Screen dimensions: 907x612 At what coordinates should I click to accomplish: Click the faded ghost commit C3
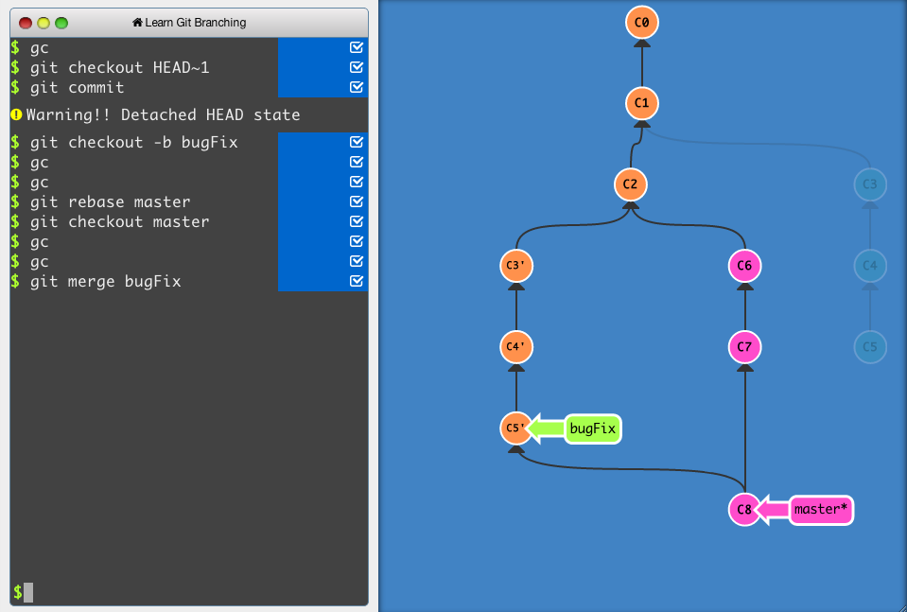(869, 184)
